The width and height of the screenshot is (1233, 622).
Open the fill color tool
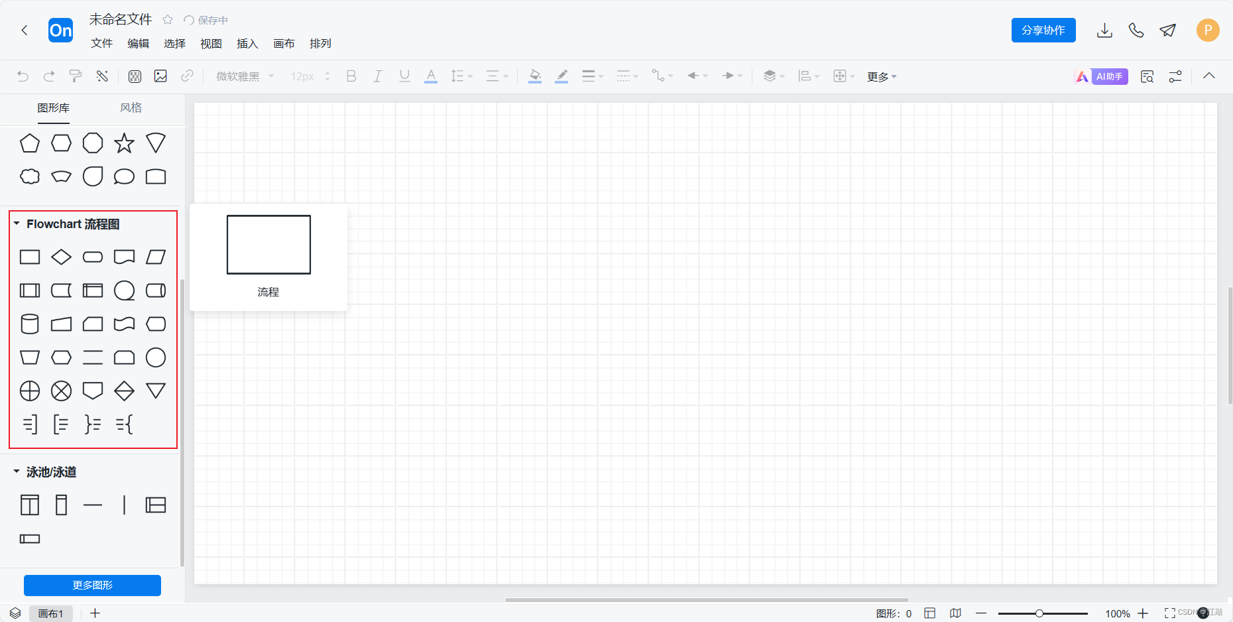coord(535,76)
